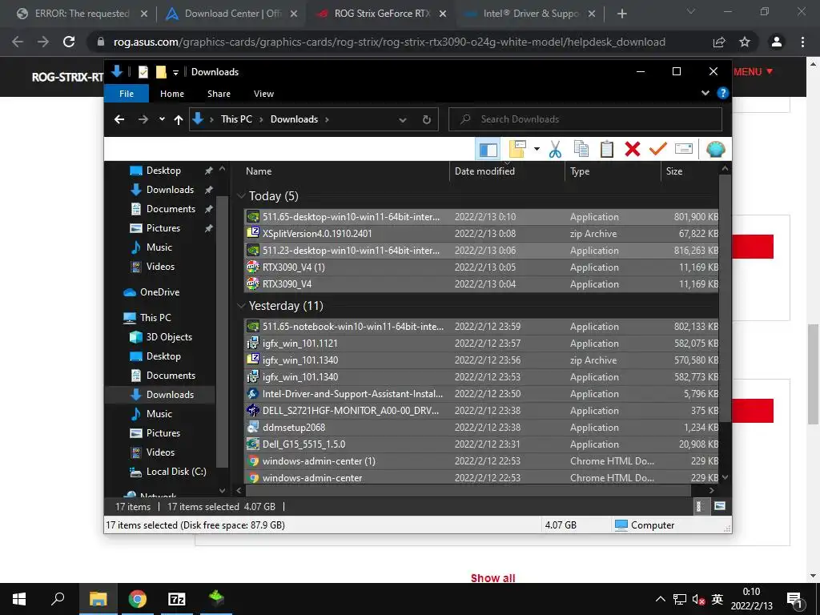
Task: Open 7-Zip from the taskbar
Action: tap(177, 599)
